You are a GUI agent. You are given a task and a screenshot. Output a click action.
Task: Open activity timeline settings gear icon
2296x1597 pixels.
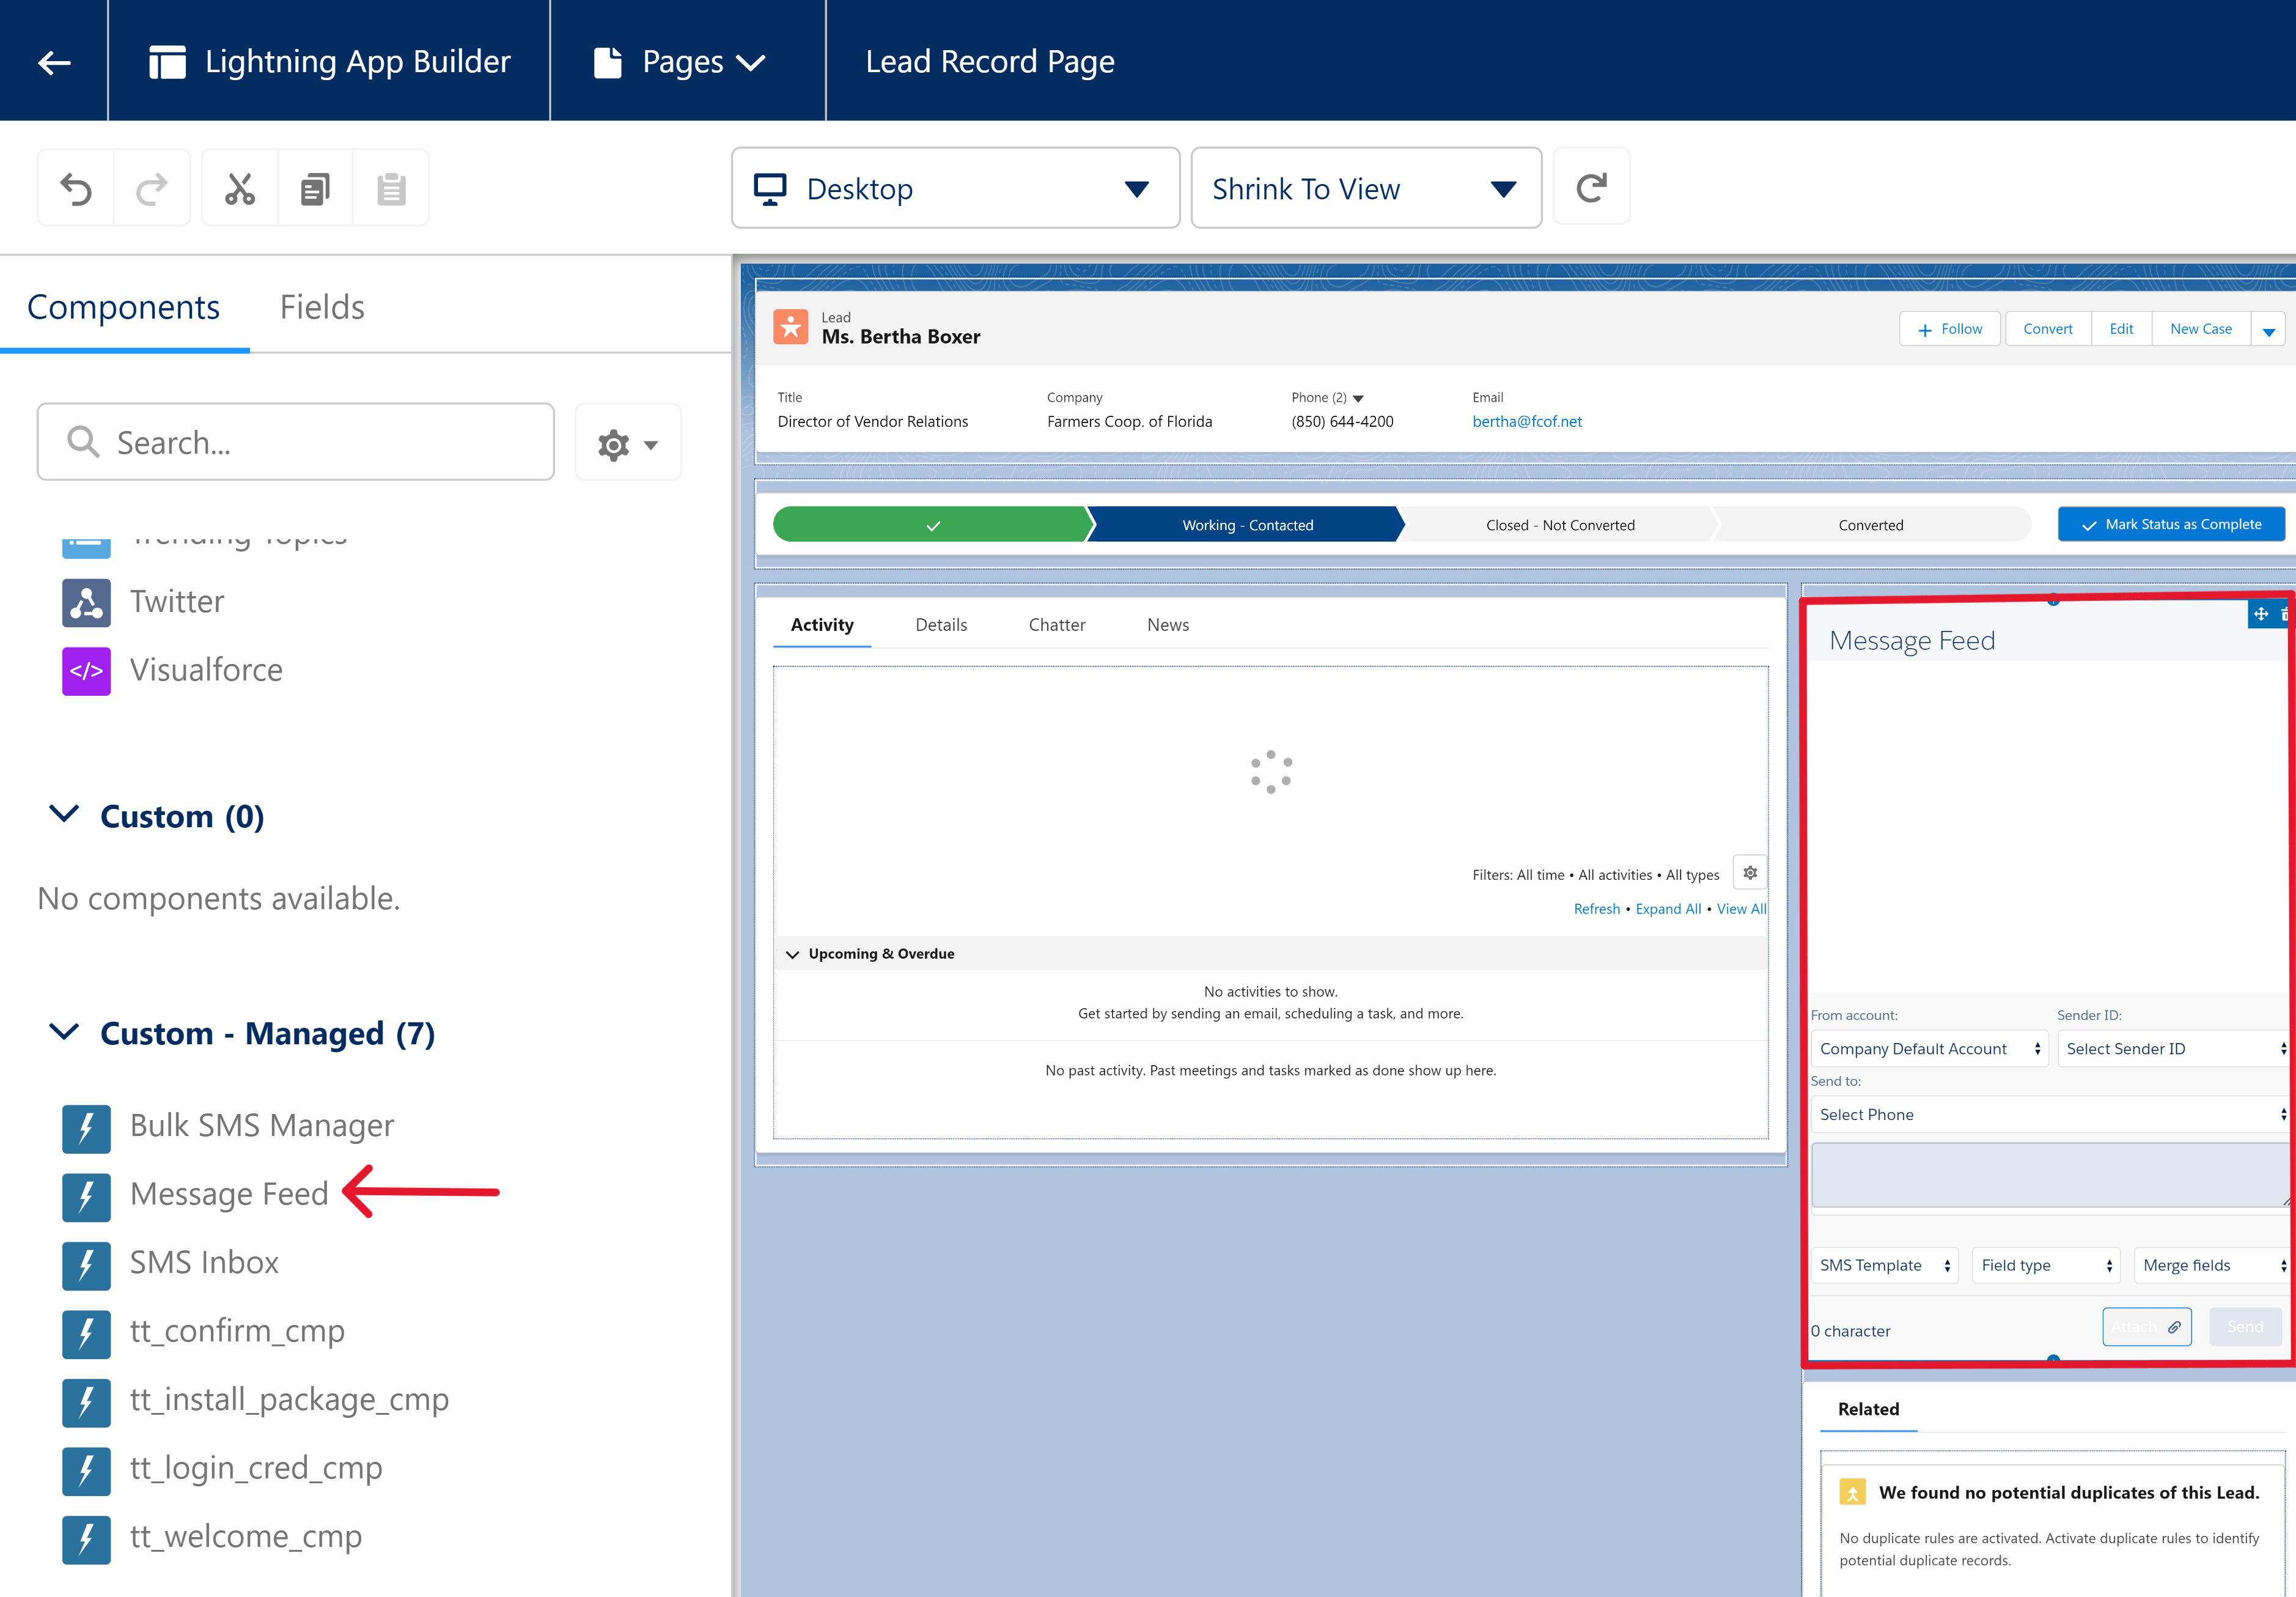[x=1749, y=872]
